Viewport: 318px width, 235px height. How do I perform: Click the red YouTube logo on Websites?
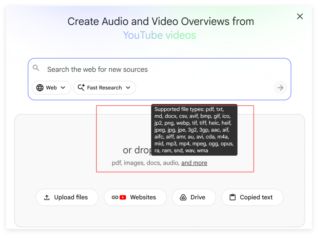[x=123, y=197]
